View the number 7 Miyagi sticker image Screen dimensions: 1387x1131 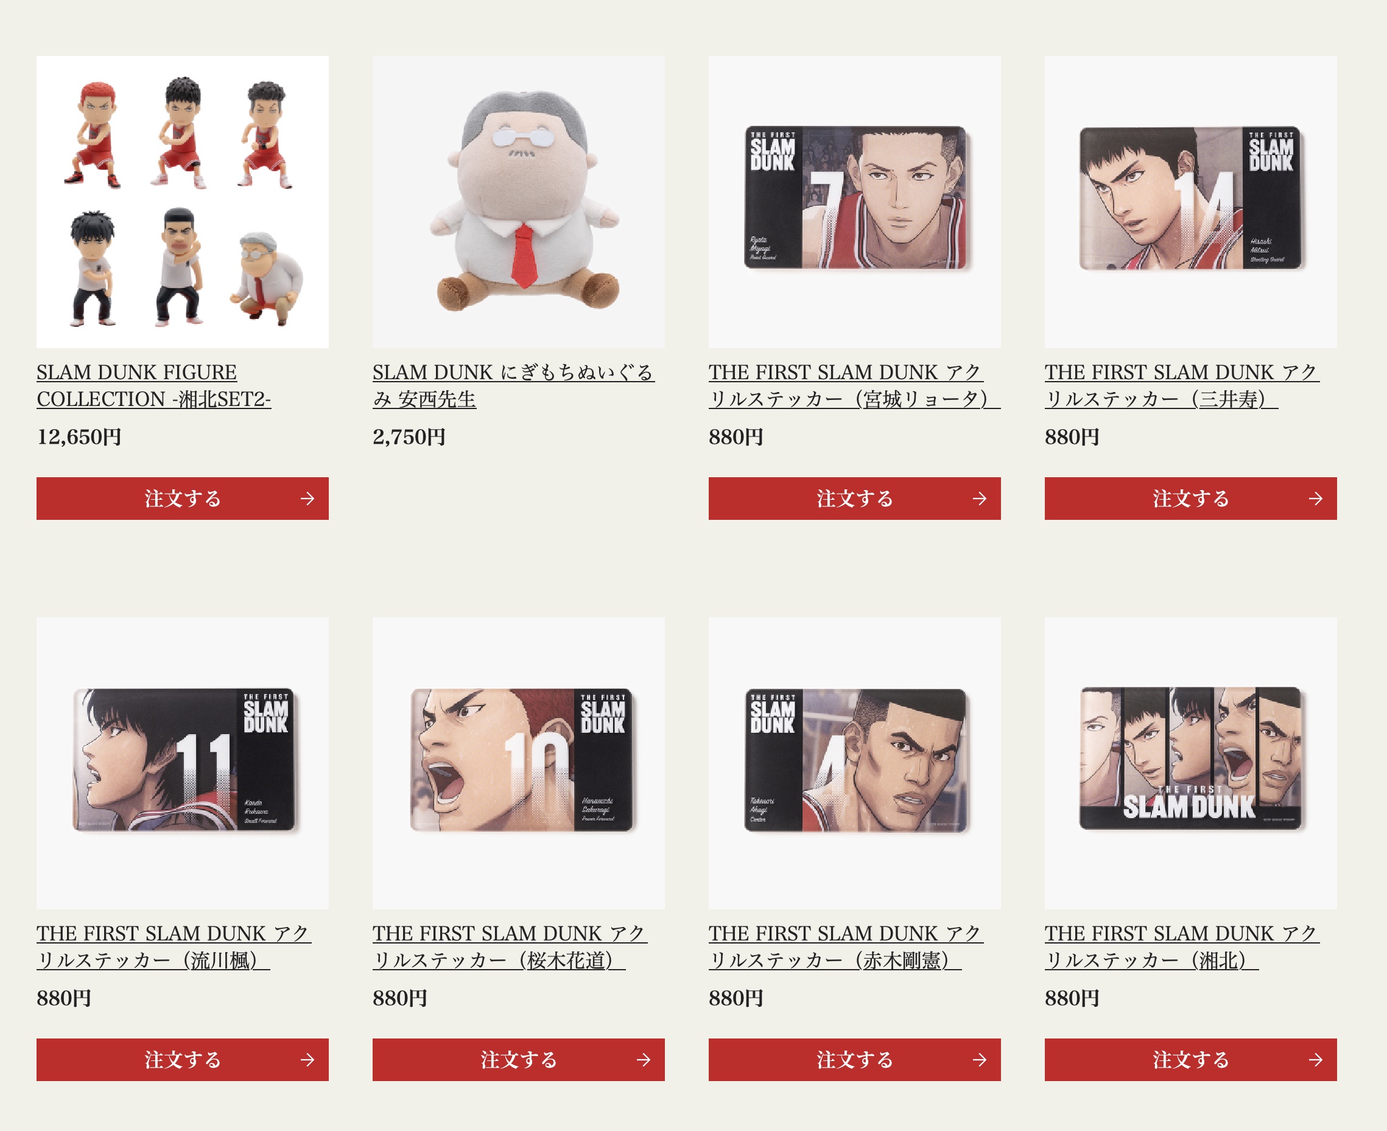(855, 202)
